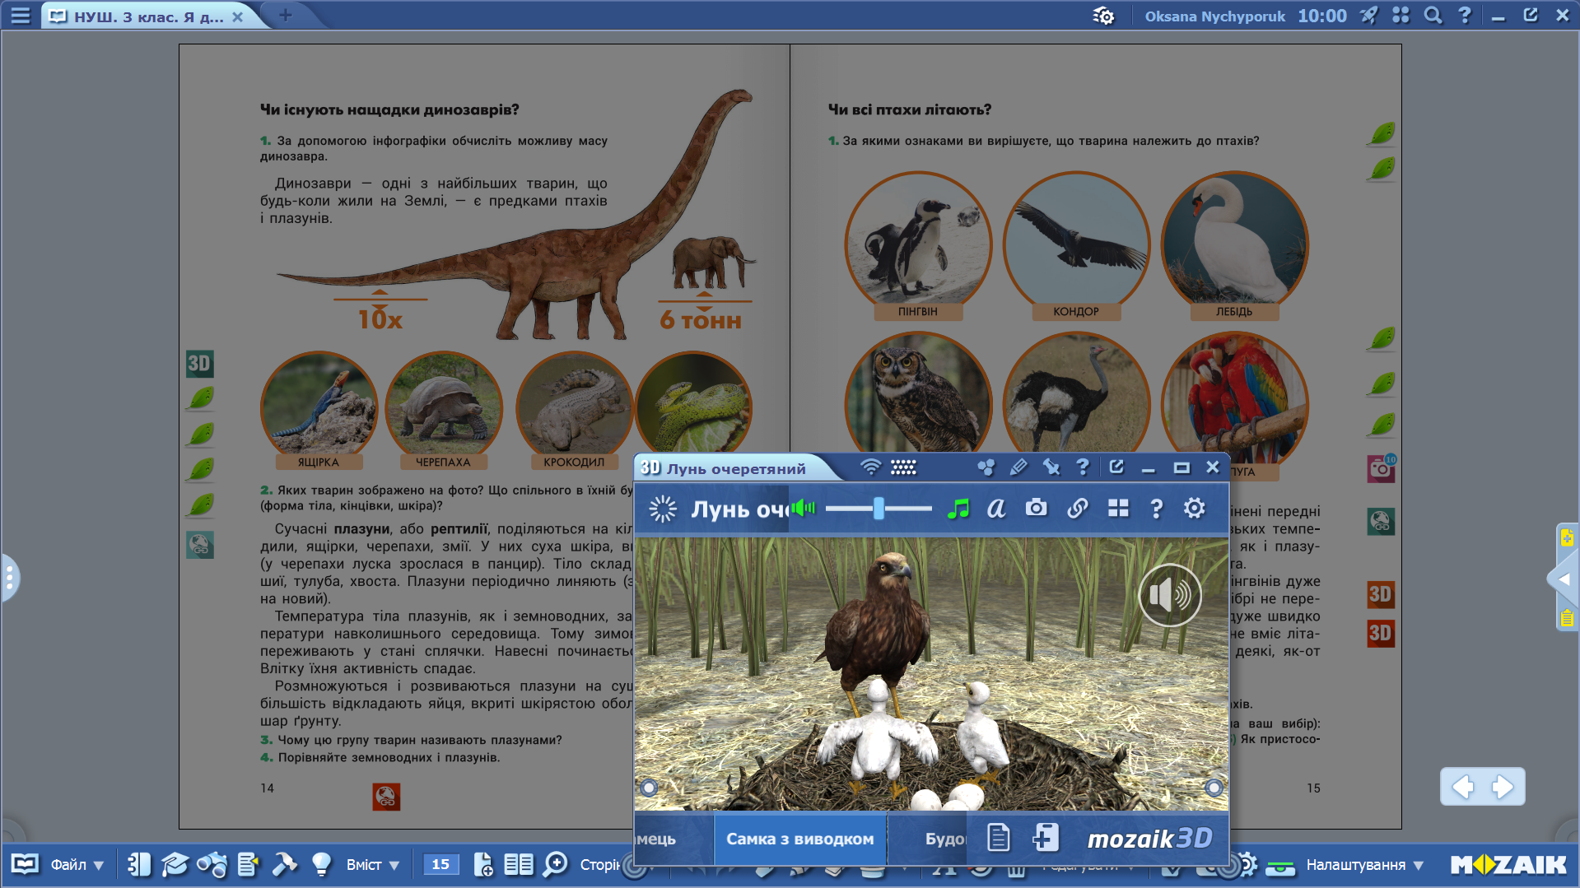
Task: Open the graduation cap icon
Action: click(175, 864)
